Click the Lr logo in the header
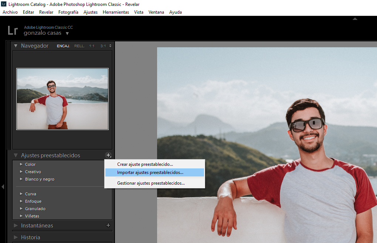 (13, 31)
